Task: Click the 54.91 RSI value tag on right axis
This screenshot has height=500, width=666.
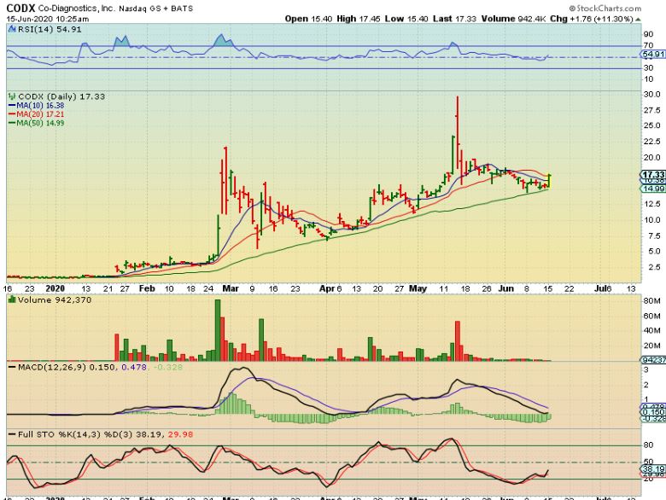Action: [x=653, y=55]
